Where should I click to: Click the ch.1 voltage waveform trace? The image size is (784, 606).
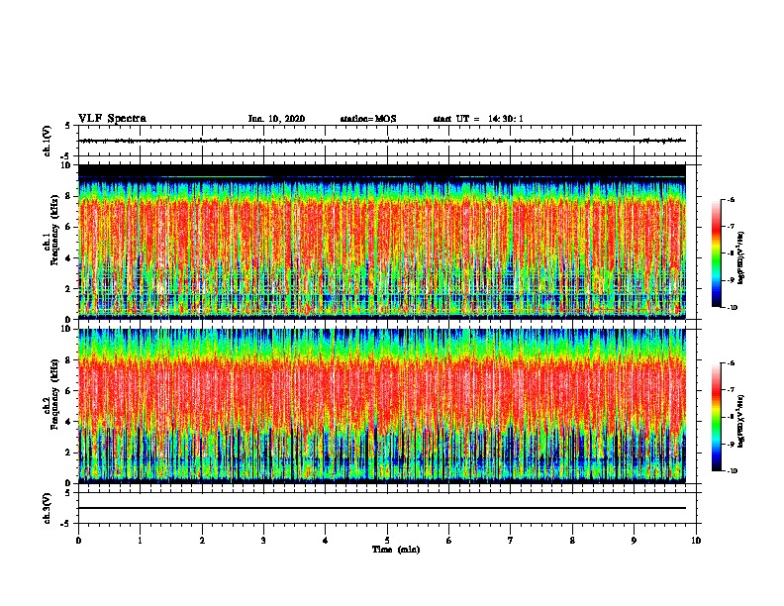tap(382, 141)
